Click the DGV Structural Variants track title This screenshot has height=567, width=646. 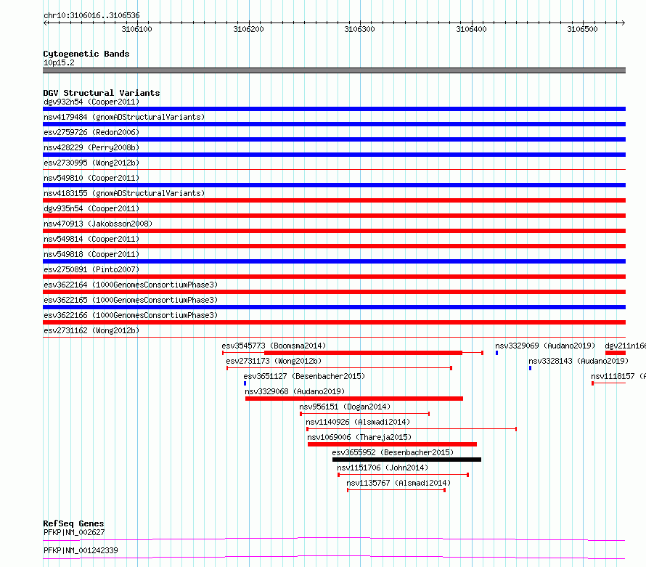click(x=102, y=93)
